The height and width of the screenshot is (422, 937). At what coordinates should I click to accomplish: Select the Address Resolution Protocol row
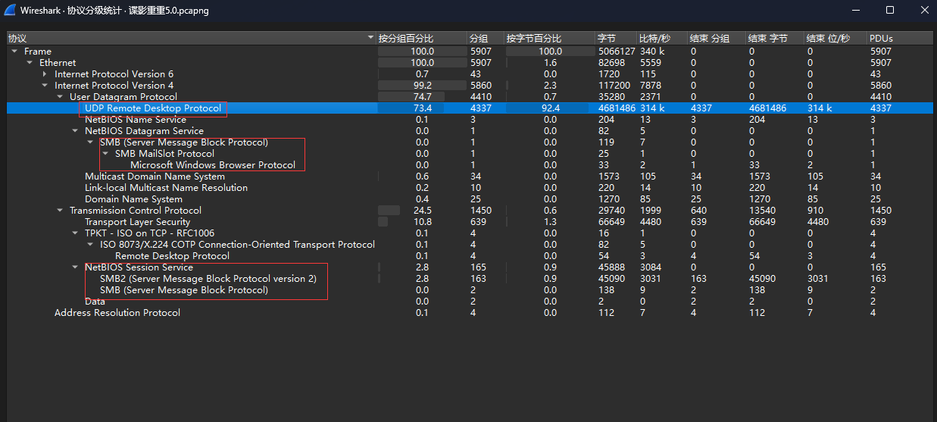click(117, 313)
